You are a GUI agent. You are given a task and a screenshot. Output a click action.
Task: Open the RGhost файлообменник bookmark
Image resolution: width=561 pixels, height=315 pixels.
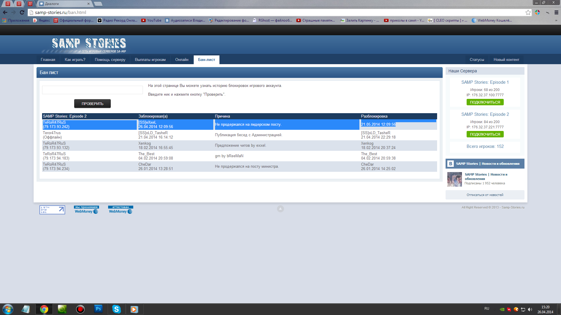click(x=272, y=20)
